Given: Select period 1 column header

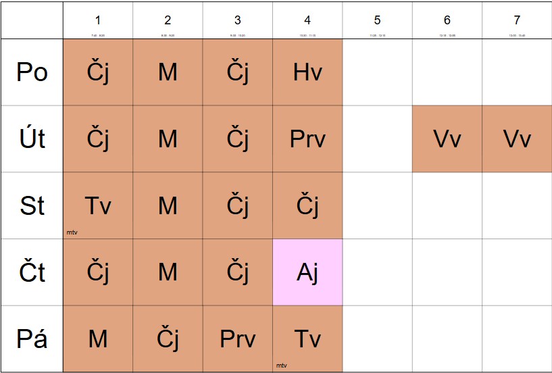Looking at the screenshot, I should click(98, 20).
